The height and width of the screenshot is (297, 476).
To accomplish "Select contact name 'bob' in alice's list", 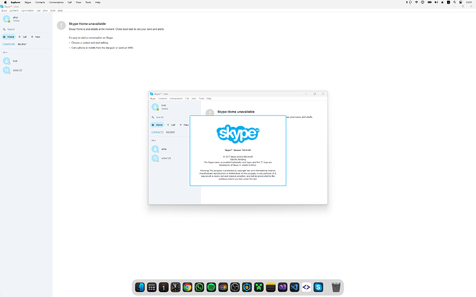I will point(15,61).
